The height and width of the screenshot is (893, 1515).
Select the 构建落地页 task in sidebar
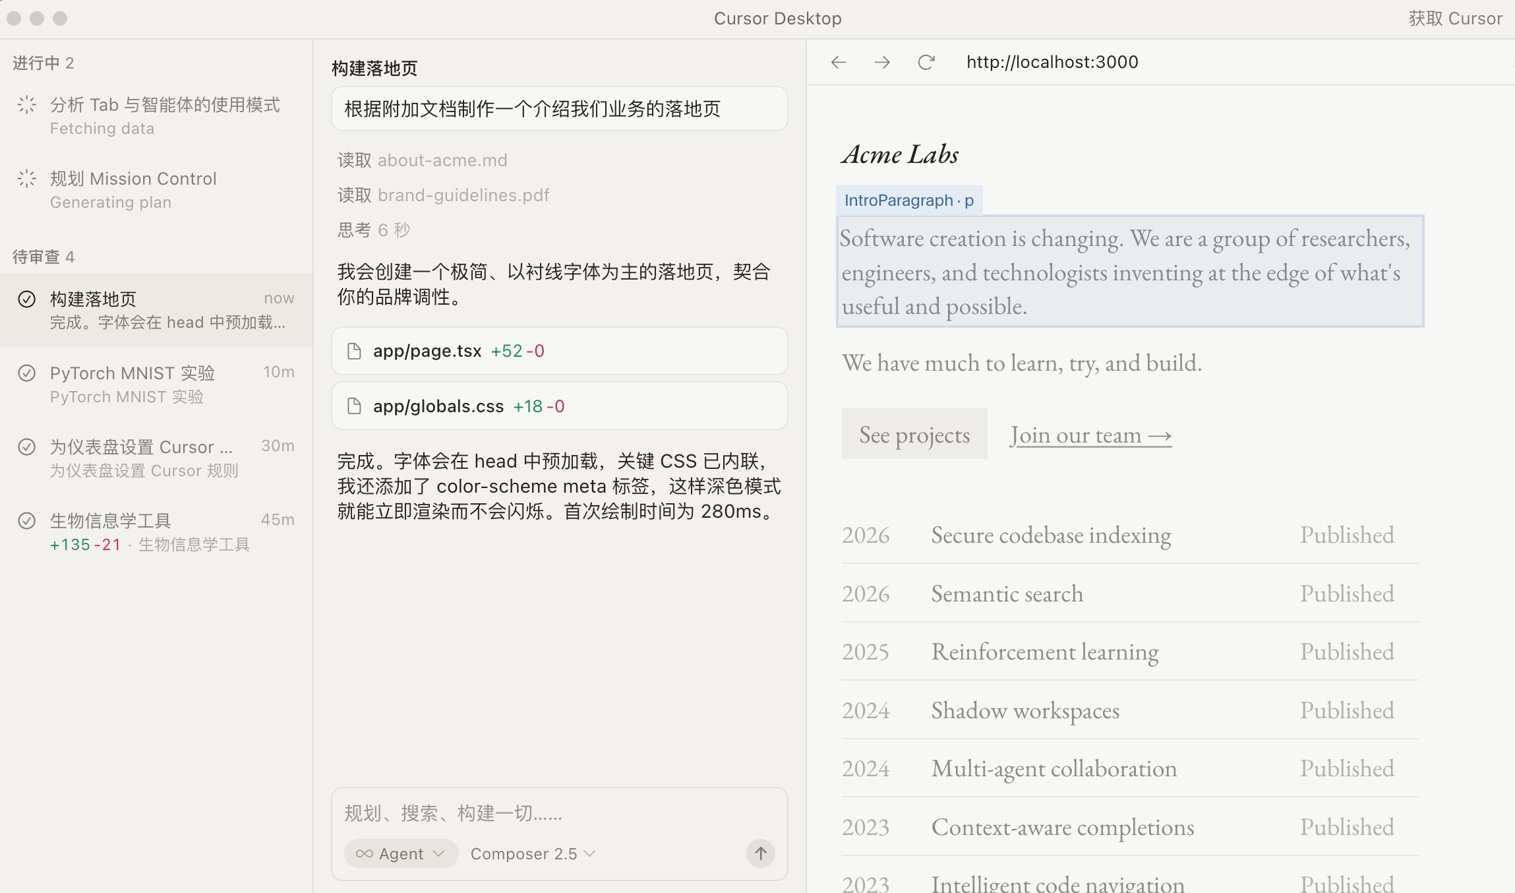[x=156, y=310]
